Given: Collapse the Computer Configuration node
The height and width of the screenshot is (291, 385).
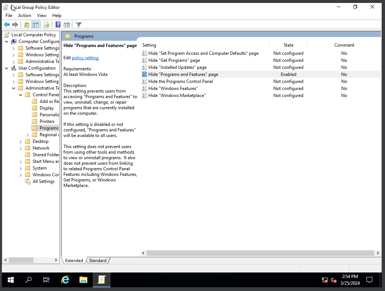Looking at the screenshot, I should (7, 42).
